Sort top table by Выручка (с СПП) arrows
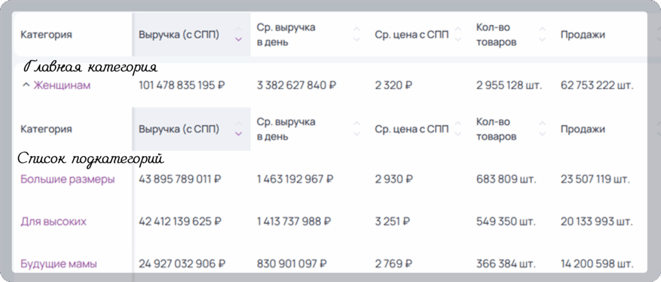Viewport: 661px width, 282px height. click(238, 35)
